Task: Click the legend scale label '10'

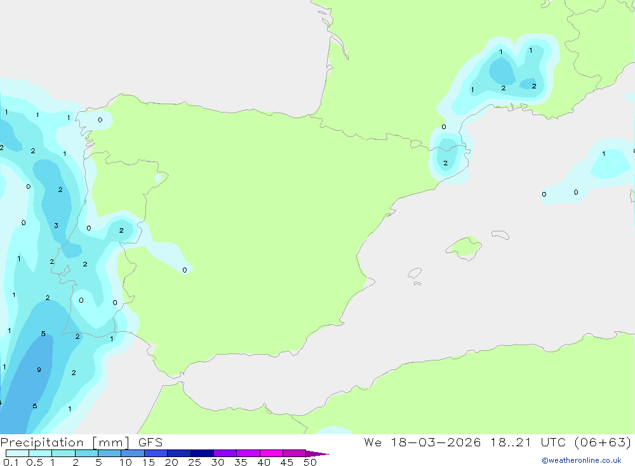Action: click(126, 462)
